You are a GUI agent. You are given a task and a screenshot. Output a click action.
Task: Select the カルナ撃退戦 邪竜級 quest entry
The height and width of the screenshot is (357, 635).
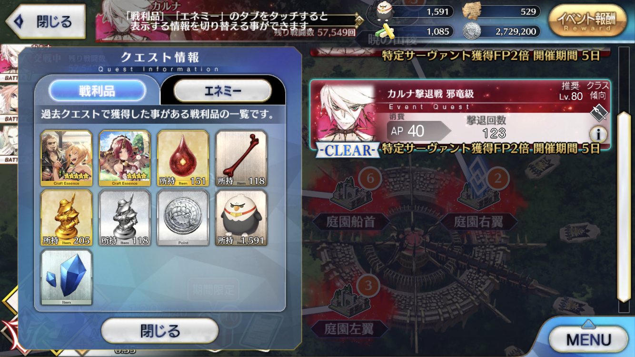pyautogui.click(x=460, y=115)
